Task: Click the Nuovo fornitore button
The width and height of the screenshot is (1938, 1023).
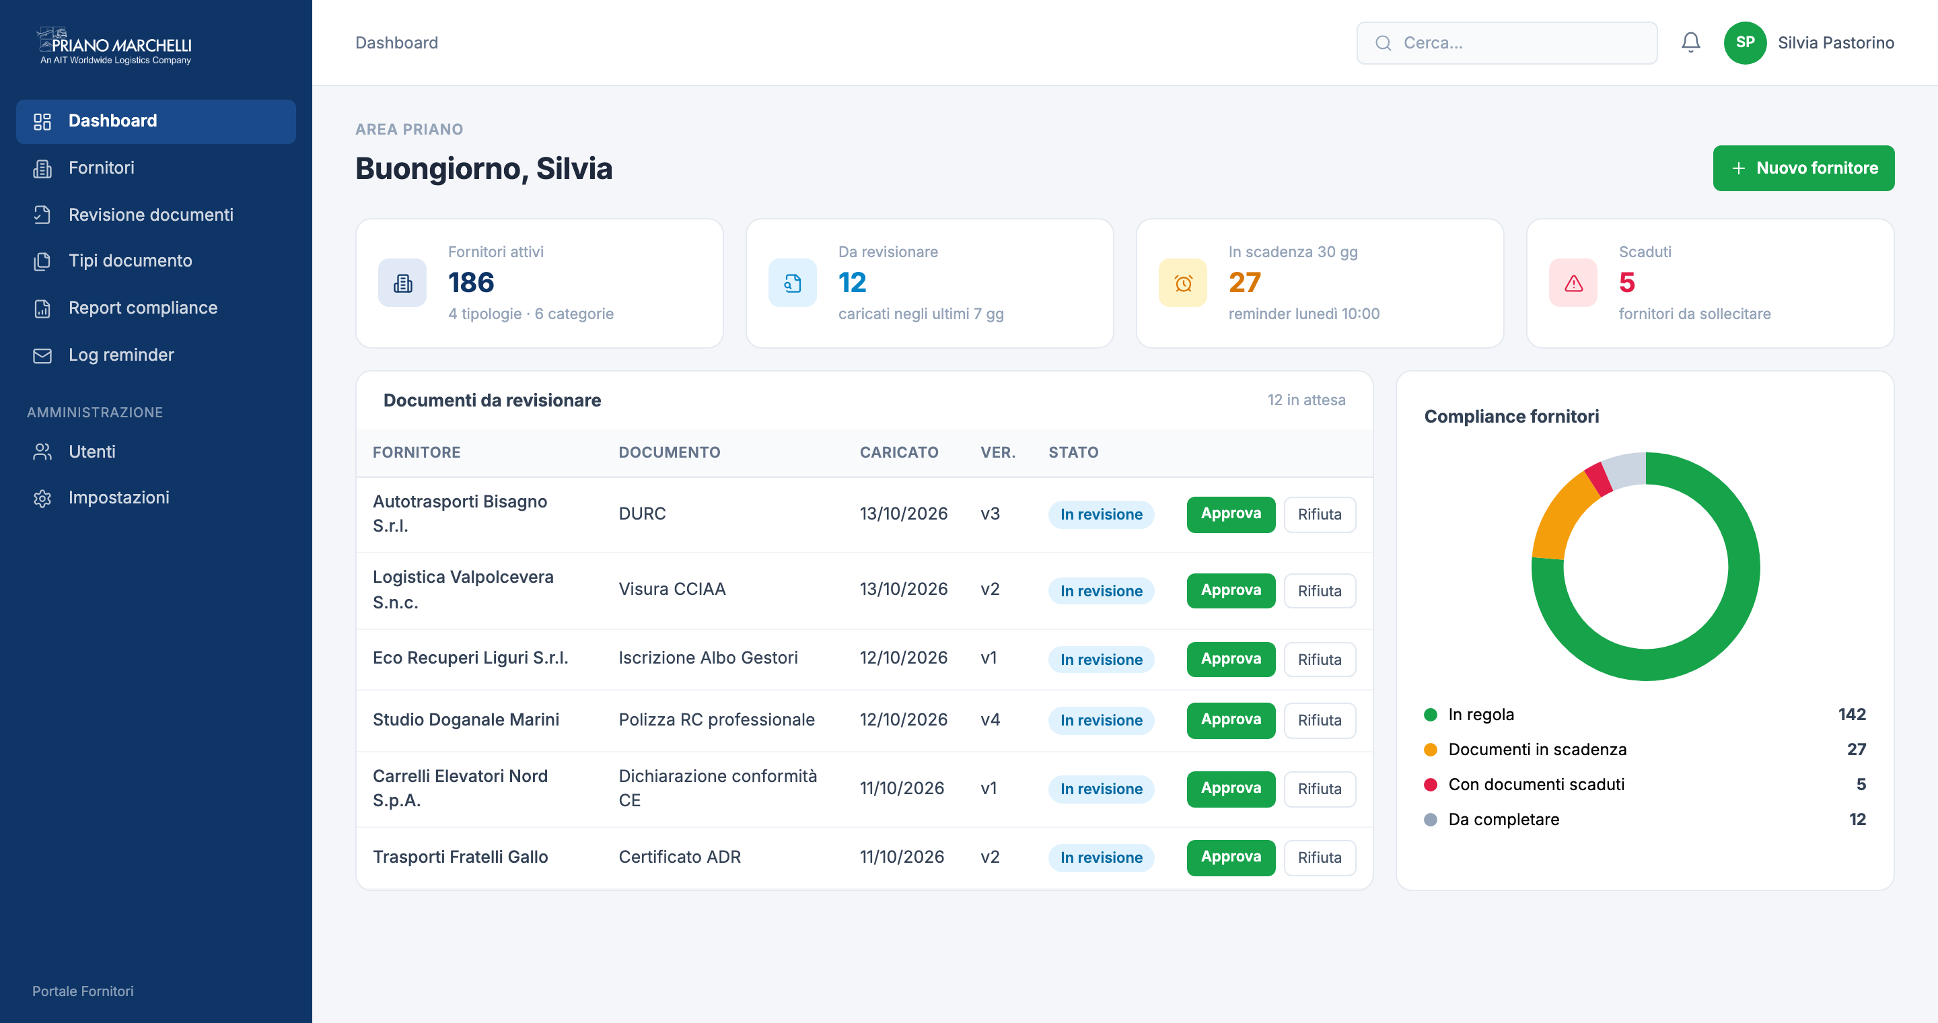Action: tap(1803, 168)
